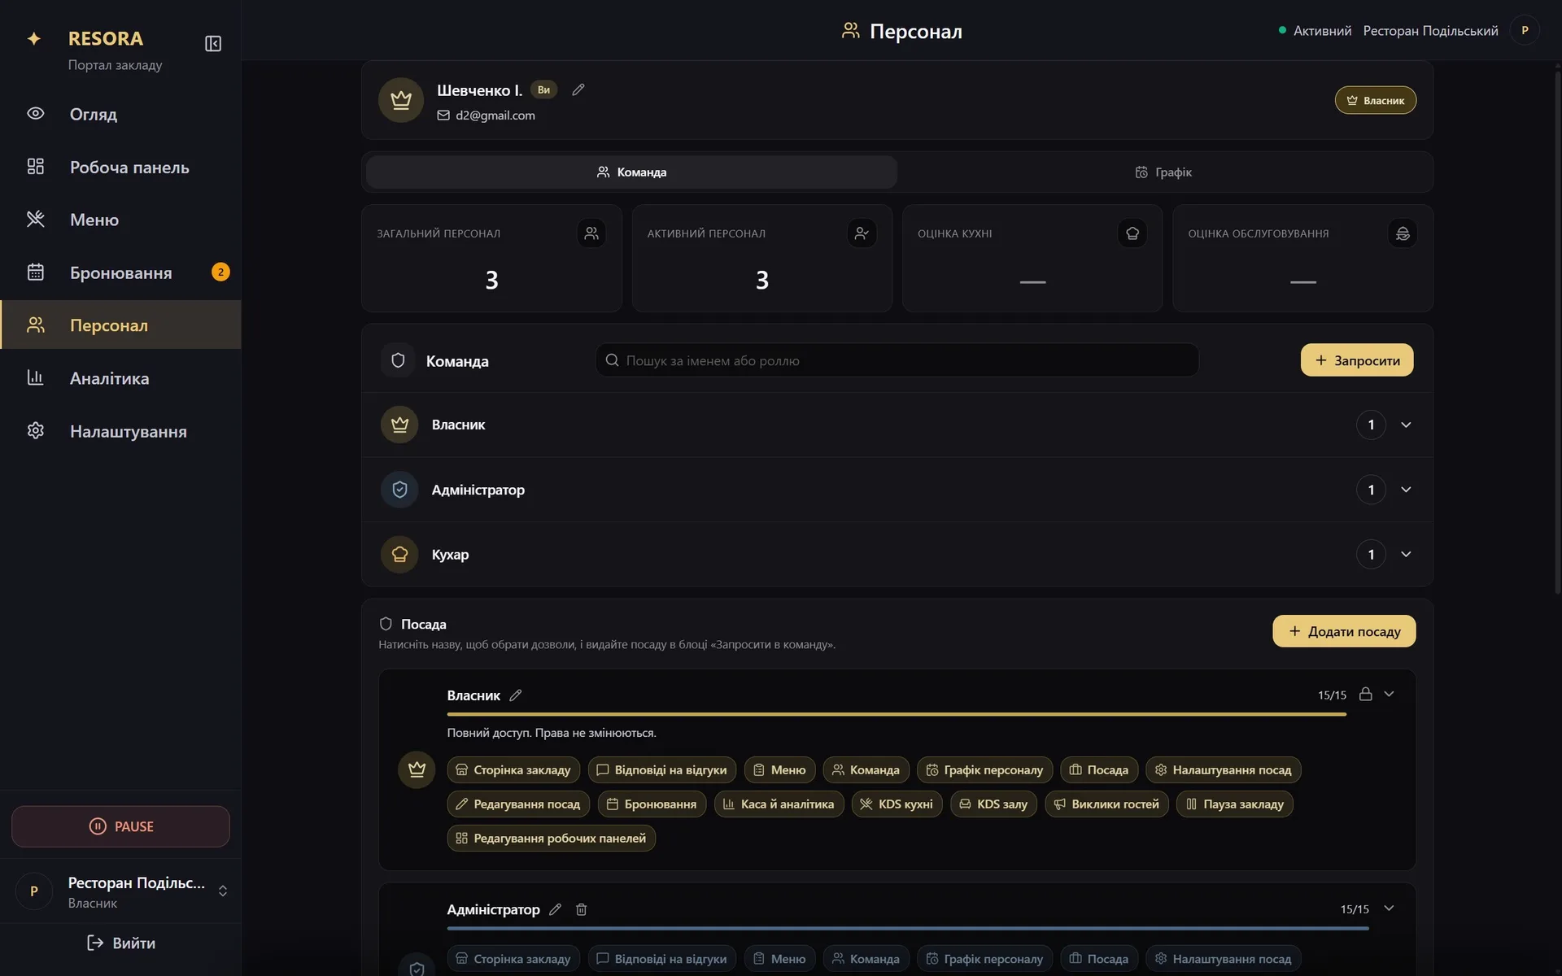1562x976 pixels.
Task: Click the Кухар role chef icon
Action: pyautogui.click(x=399, y=555)
